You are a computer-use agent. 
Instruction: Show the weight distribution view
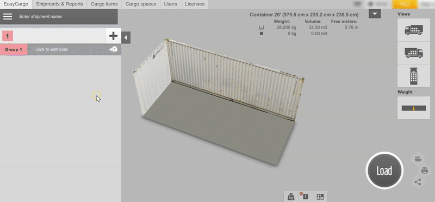pos(414,108)
